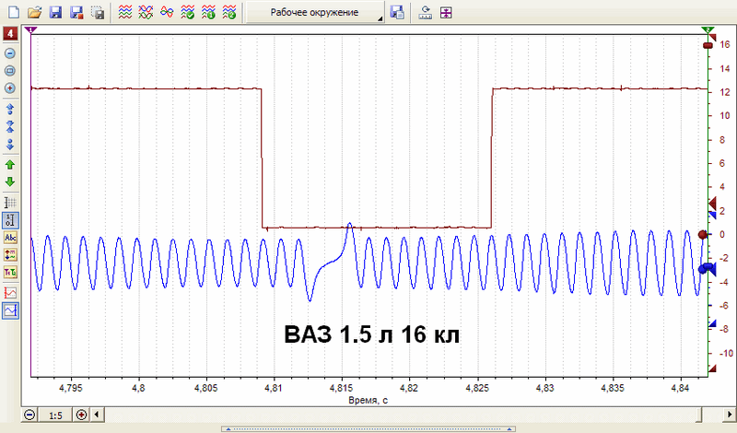The height and width of the screenshot is (433, 737).
Task: Click the scrollbar left arrow
Action: (x=98, y=415)
